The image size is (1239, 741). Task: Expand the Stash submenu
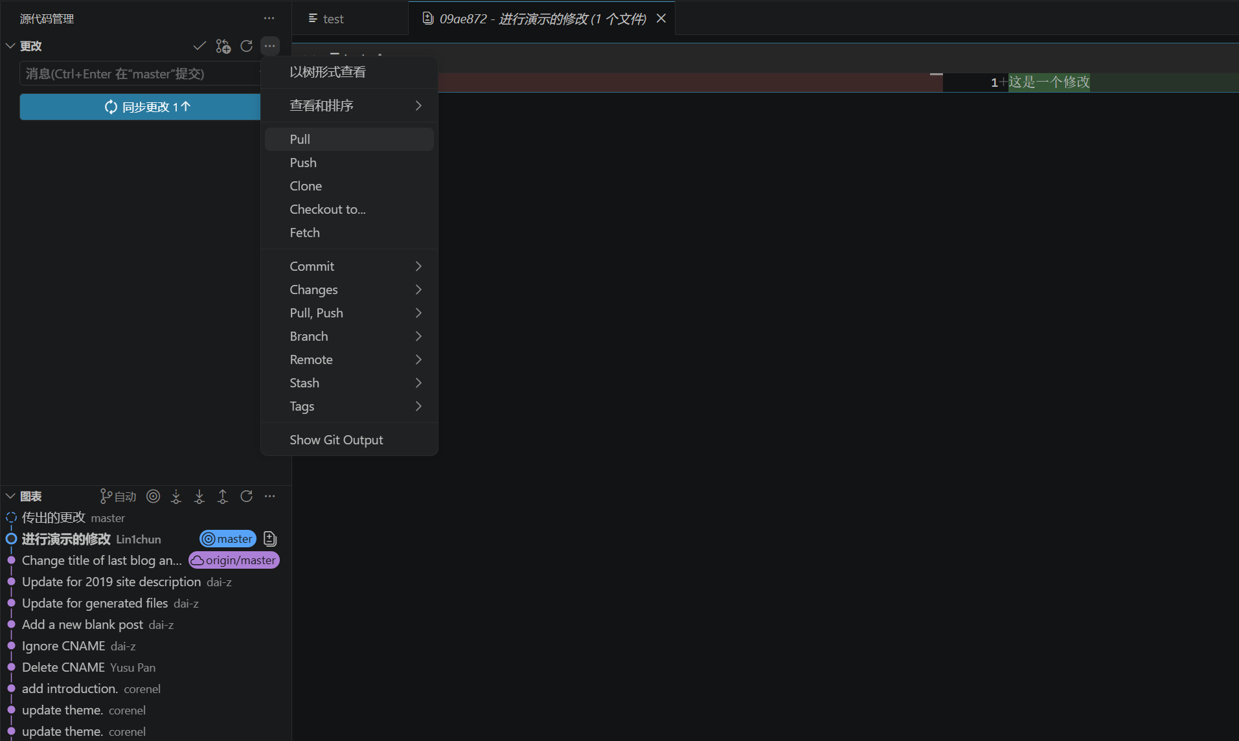(x=349, y=383)
